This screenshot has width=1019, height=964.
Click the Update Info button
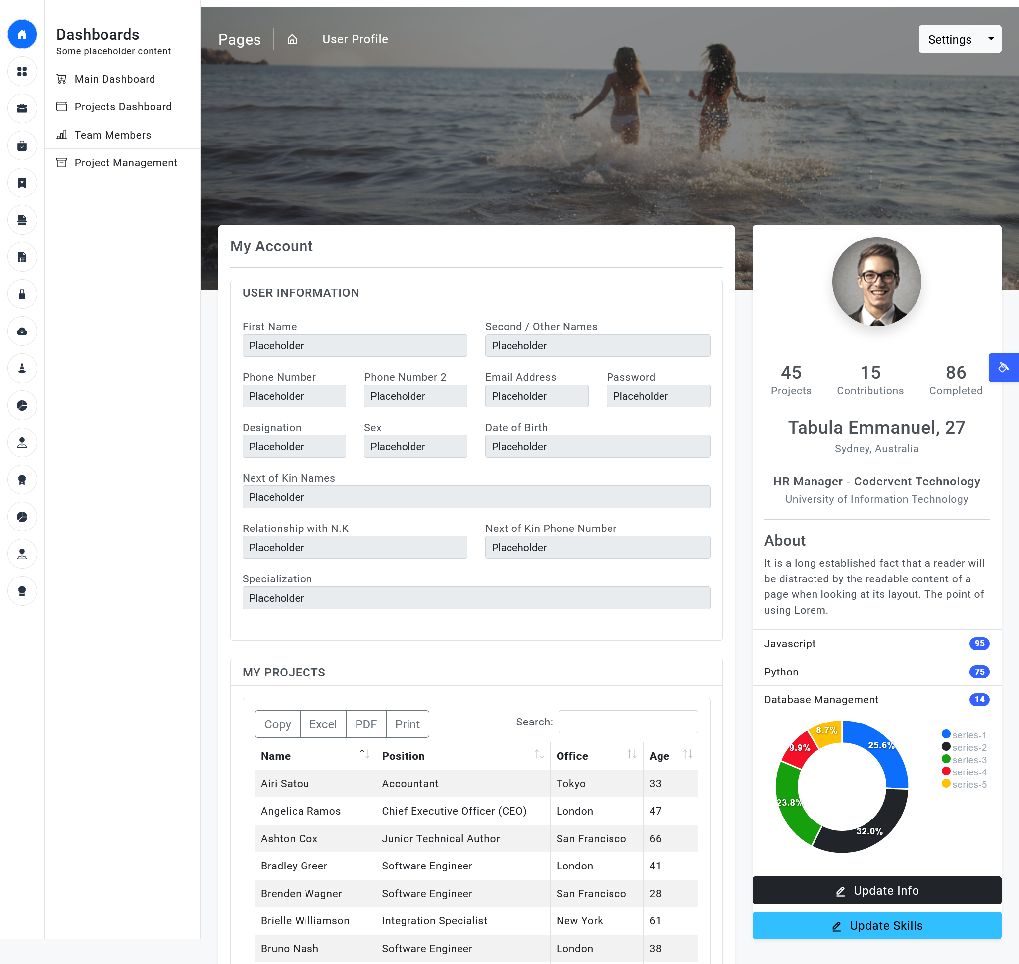click(876, 891)
